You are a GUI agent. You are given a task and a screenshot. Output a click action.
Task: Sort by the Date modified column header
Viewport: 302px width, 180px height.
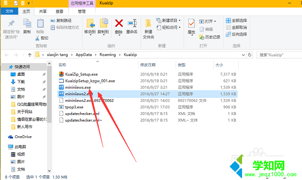(148, 65)
